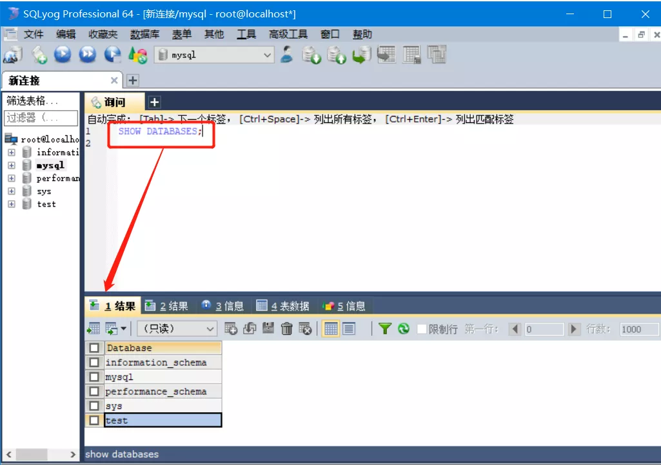Click execute and edit result icon

pyautogui.click(x=113, y=55)
